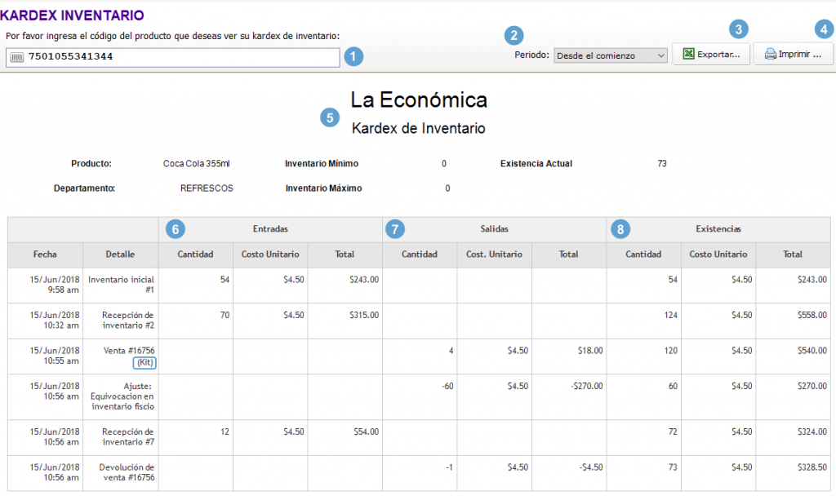Click the printer icon on the Imprimir button

coord(771,54)
